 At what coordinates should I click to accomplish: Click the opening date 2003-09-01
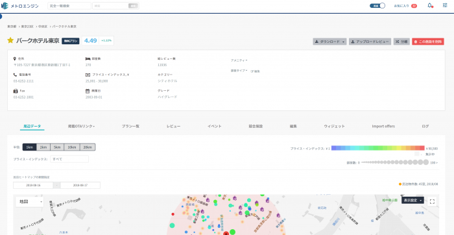click(x=94, y=97)
